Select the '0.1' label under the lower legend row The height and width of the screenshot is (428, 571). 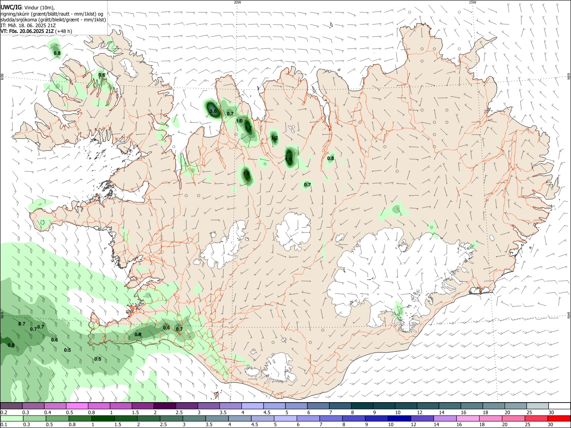(x=4, y=425)
